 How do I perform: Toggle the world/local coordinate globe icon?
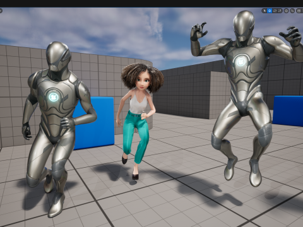click(x=286, y=11)
